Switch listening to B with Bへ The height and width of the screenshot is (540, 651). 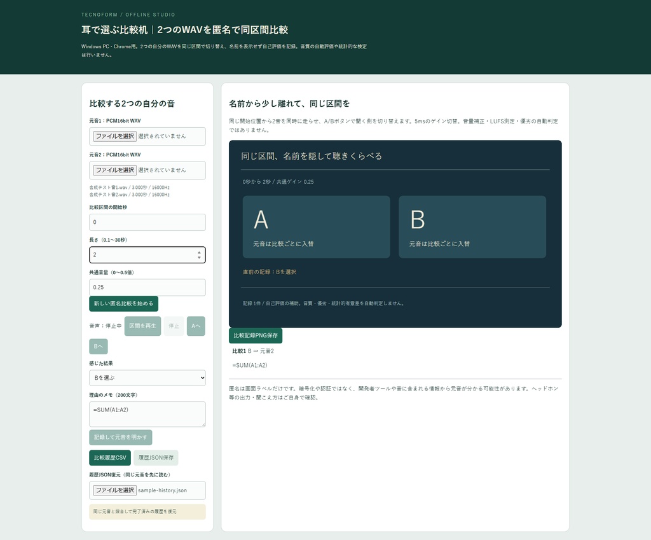[99, 347]
